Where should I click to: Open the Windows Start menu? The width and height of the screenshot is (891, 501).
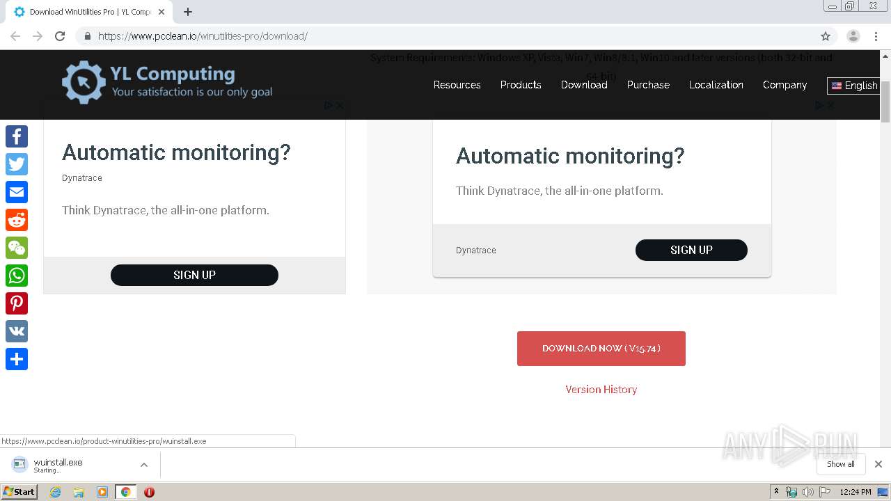click(x=19, y=492)
